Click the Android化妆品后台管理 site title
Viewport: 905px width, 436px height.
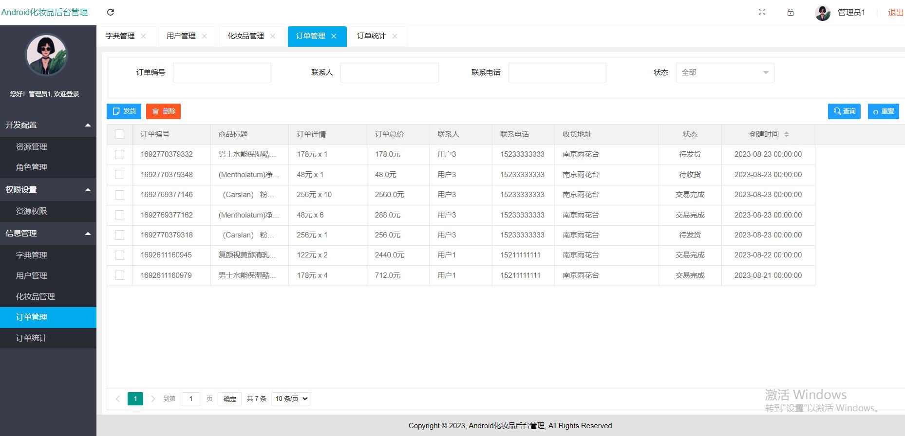(x=44, y=13)
